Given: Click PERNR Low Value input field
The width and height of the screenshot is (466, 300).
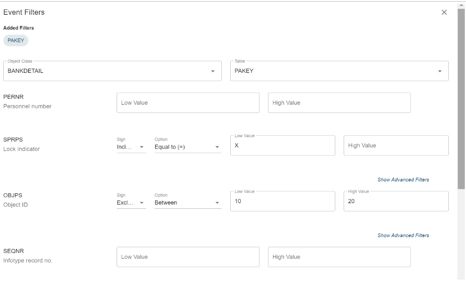Looking at the screenshot, I should click(188, 103).
